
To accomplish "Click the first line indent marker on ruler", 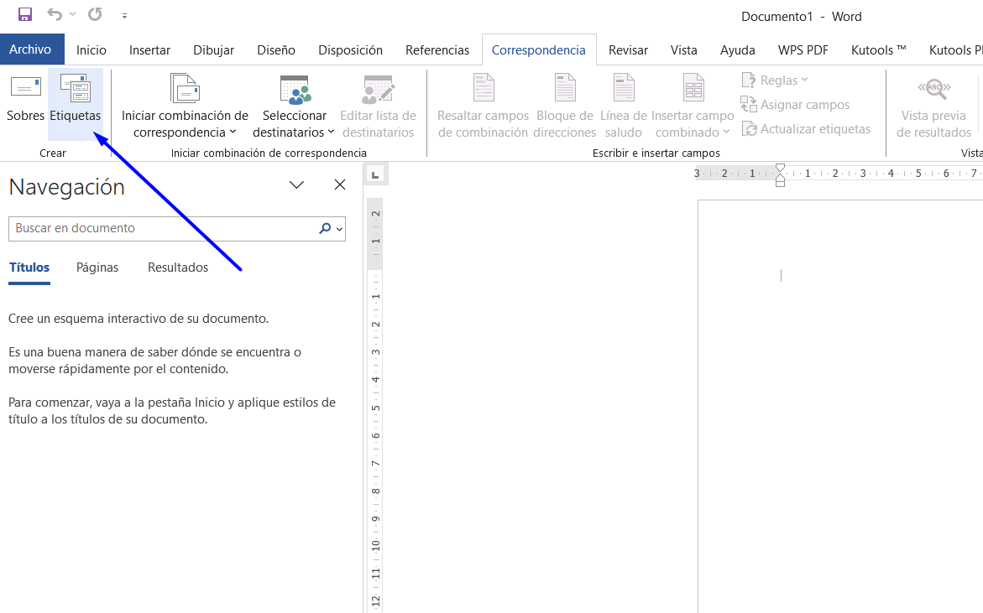I will point(780,169).
